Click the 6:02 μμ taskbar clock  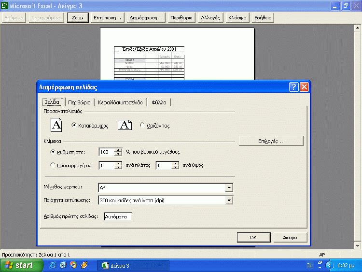tap(346, 265)
